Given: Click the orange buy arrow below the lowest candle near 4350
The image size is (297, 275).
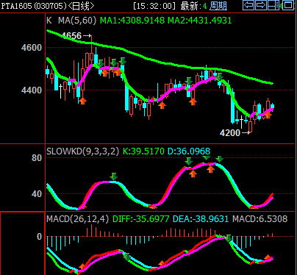Looking at the screenshot, I should click(x=83, y=101).
